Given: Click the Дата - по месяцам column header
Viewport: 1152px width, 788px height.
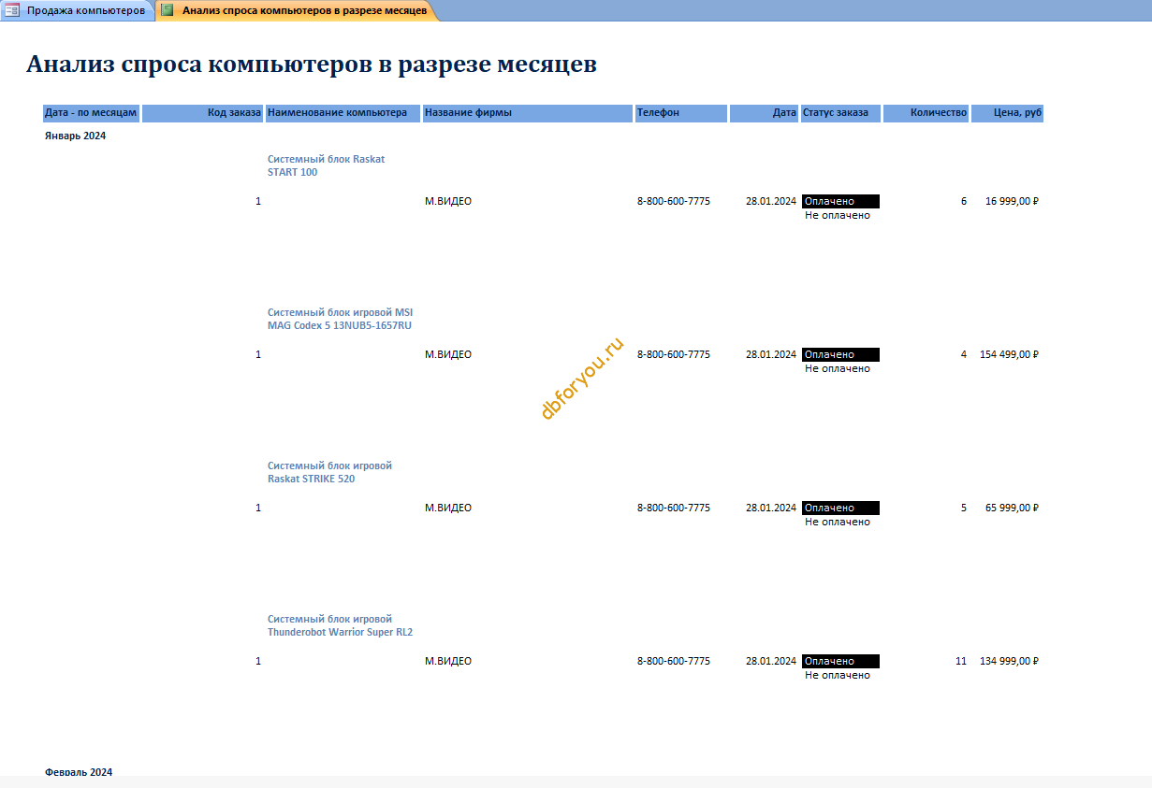Looking at the screenshot, I should point(92,113).
